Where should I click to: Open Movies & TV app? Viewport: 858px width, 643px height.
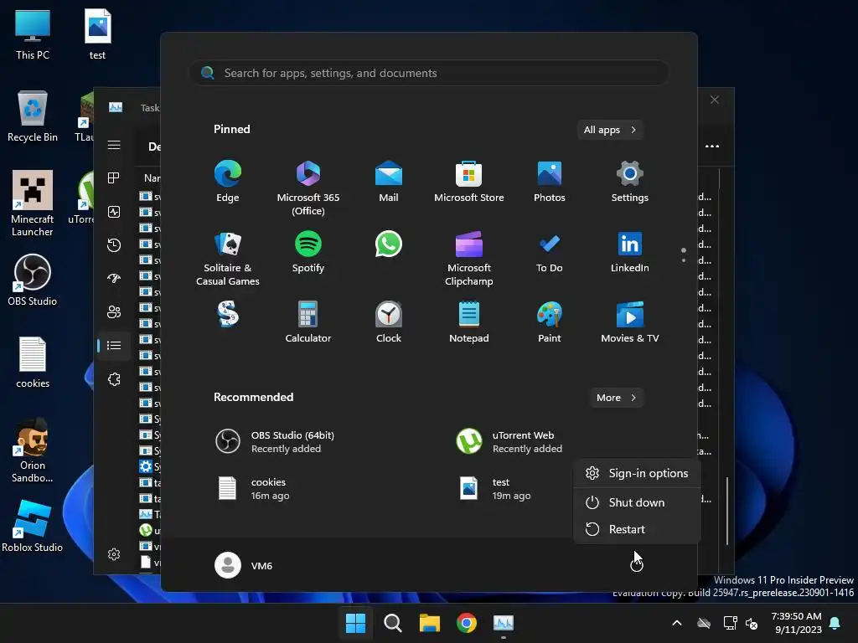pos(630,322)
